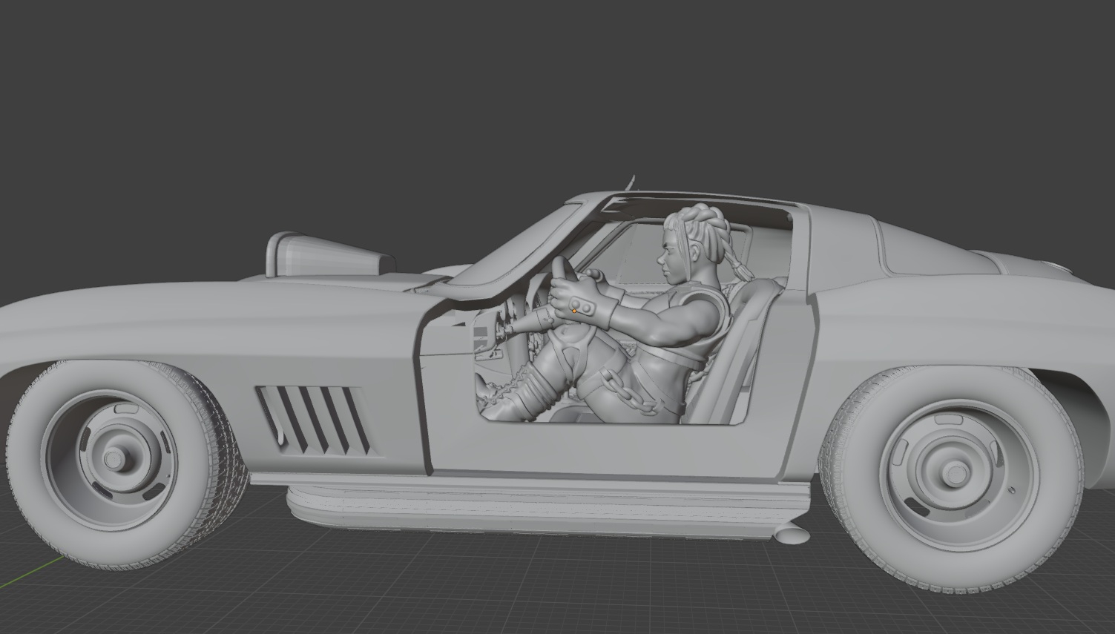Select the side fender vent louvers
Image resolution: width=1115 pixels, height=634 pixels.
click(312, 419)
